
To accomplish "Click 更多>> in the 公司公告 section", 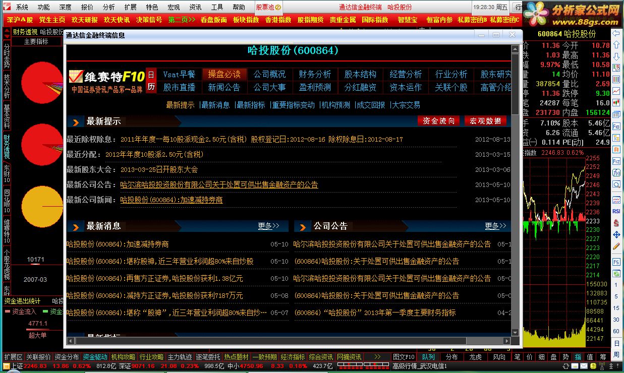I will tap(495, 226).
